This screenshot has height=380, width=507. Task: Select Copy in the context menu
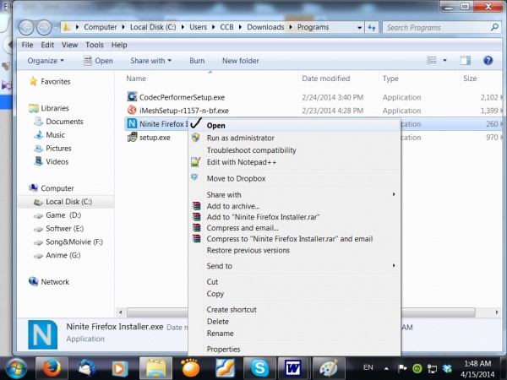pos(294,294)
